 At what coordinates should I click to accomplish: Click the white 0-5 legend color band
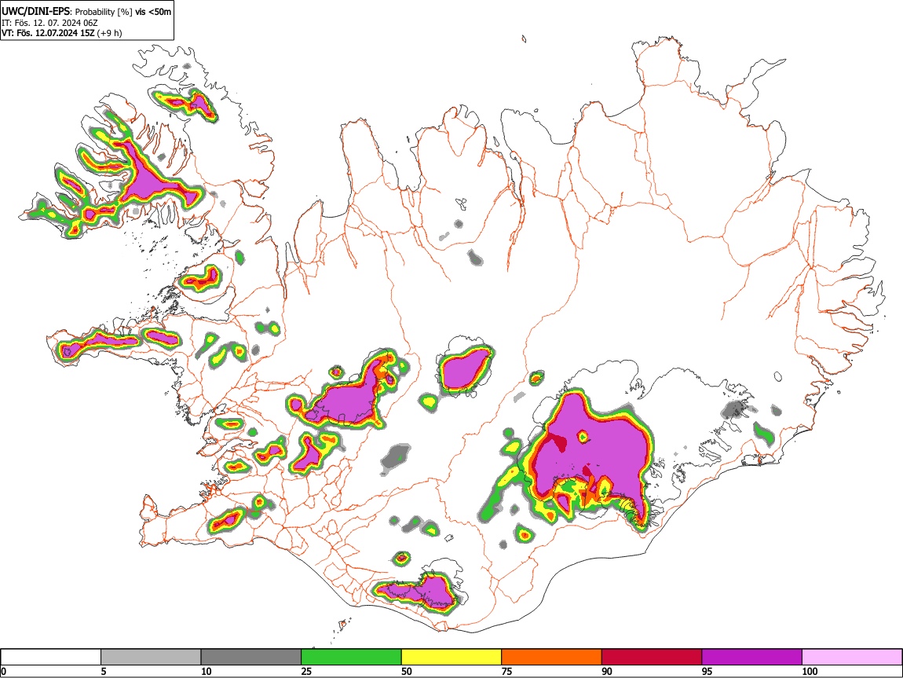[51, 658]
